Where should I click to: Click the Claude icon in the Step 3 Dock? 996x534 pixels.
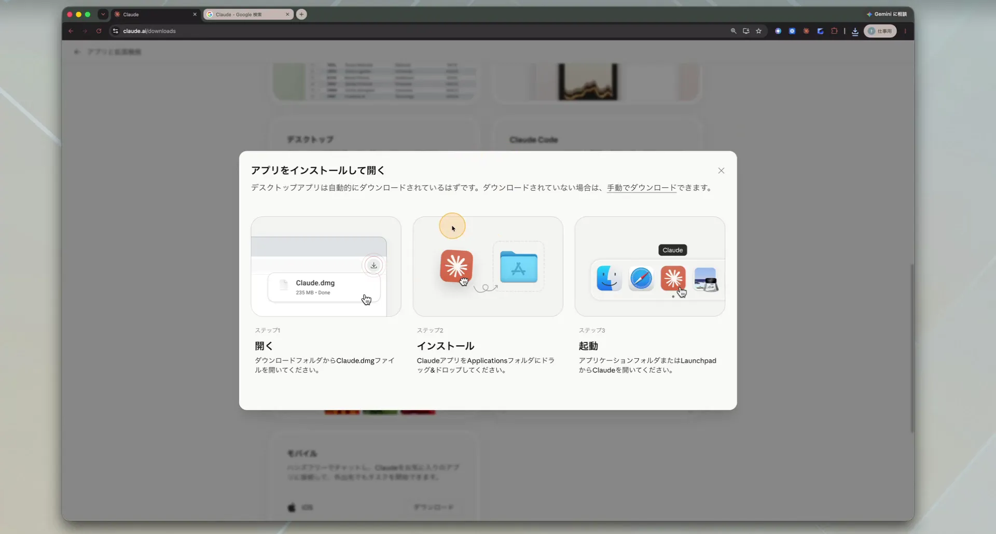[673, 278]
